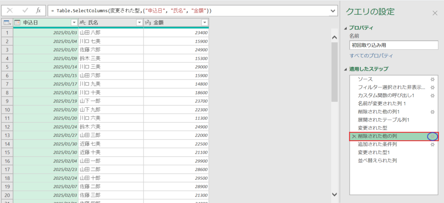Click the cell 山下 一郎
This screenshot has width=444, height=203.
pos(111,101)
